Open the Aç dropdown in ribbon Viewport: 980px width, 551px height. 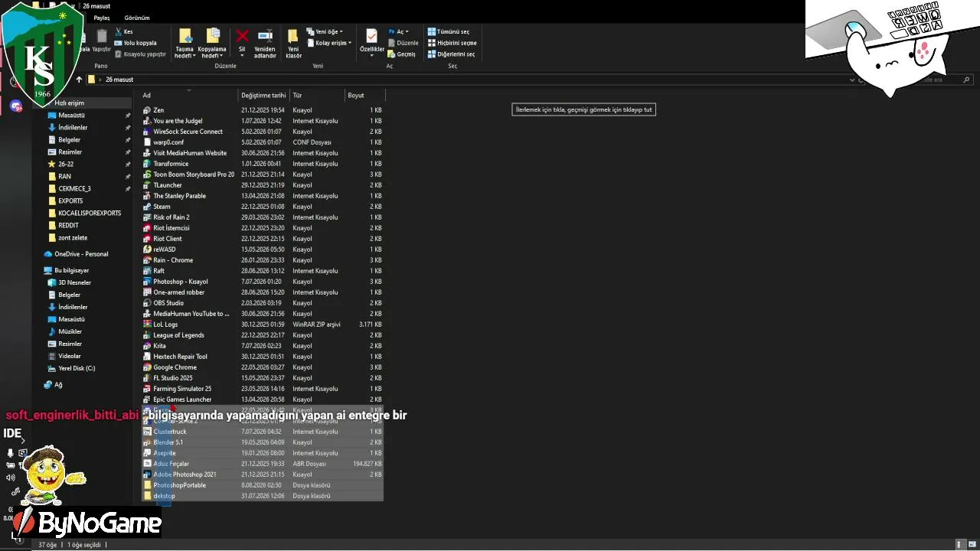[x=398, y=31]
